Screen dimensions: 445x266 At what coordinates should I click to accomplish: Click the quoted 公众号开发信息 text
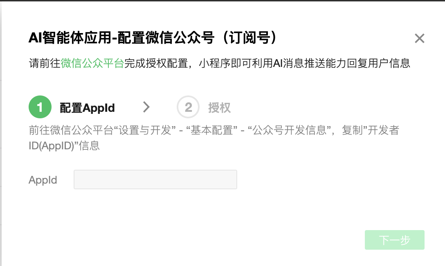pyautogui.click(x=290, y=131)
